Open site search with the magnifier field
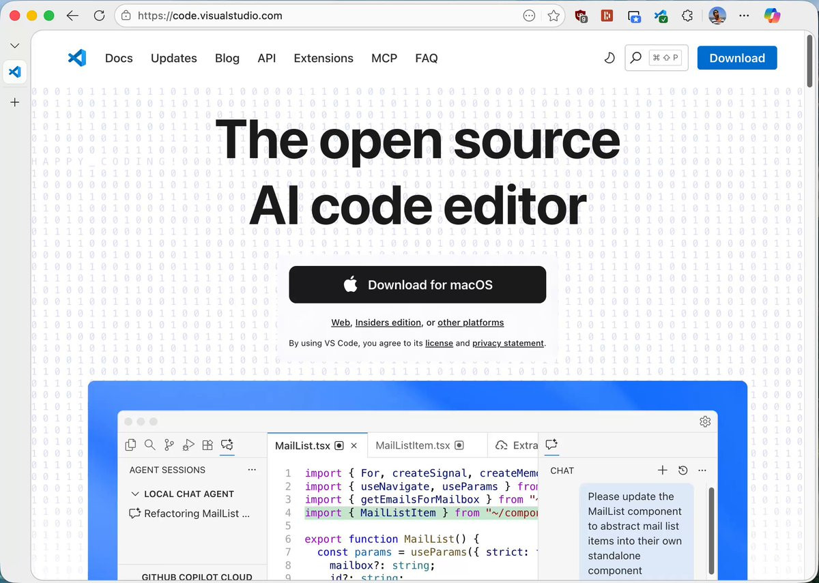 click(657, 58)
